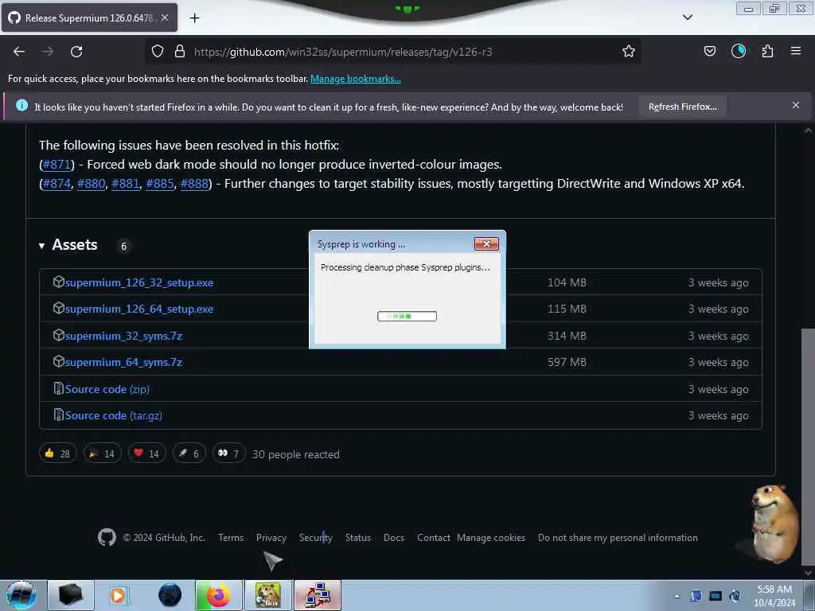This screenshot has height=611, width=815.
Task: Open the Firefox account profile icon
Action: (x=738, y=51)
